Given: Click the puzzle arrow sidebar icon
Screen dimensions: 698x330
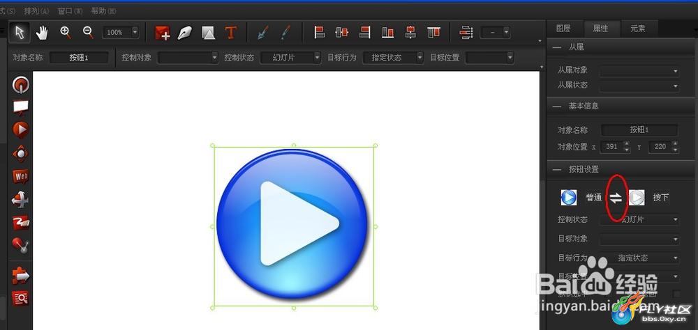Looking at the screenshot, I should (20, 276).
